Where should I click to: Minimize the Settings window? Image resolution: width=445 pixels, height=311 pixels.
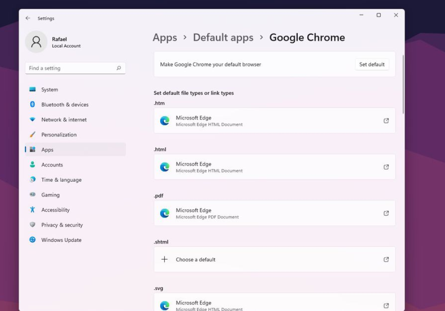tap(361, 15)
